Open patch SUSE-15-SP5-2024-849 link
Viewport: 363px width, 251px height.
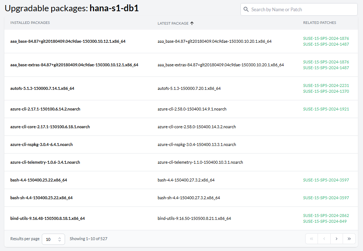click(325, 221)
